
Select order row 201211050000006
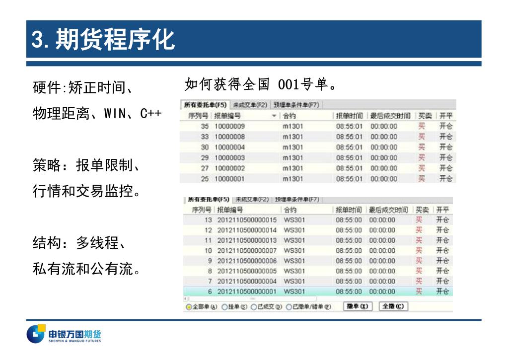(x=318, y=261)
